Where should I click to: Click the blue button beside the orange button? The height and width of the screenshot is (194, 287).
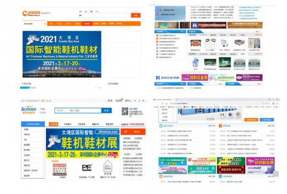(267, 120)
